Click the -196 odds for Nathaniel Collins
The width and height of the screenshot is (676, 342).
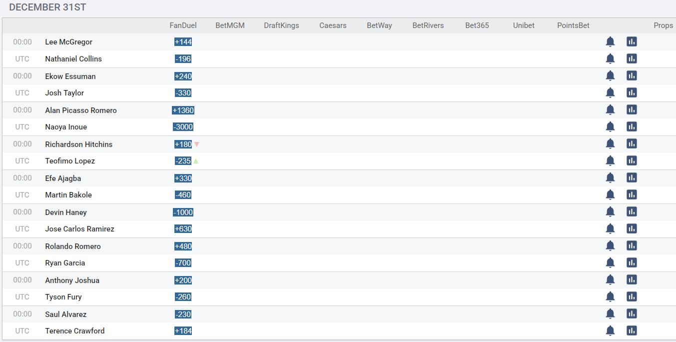pyautogui.click(x=183, y=59)
